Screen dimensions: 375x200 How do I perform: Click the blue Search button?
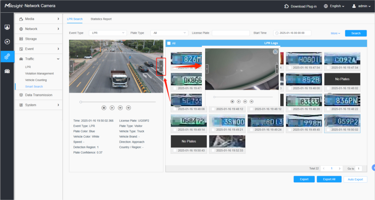tap(356, 33)
